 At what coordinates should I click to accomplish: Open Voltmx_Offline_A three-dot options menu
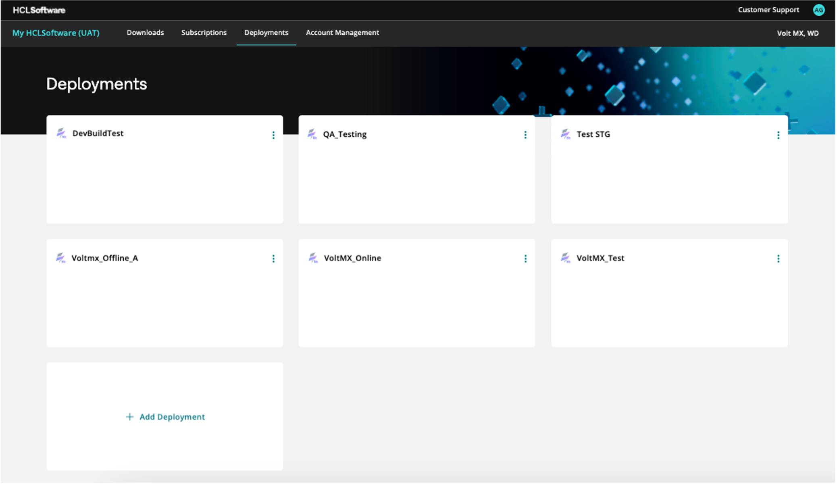tap(273, 259)
